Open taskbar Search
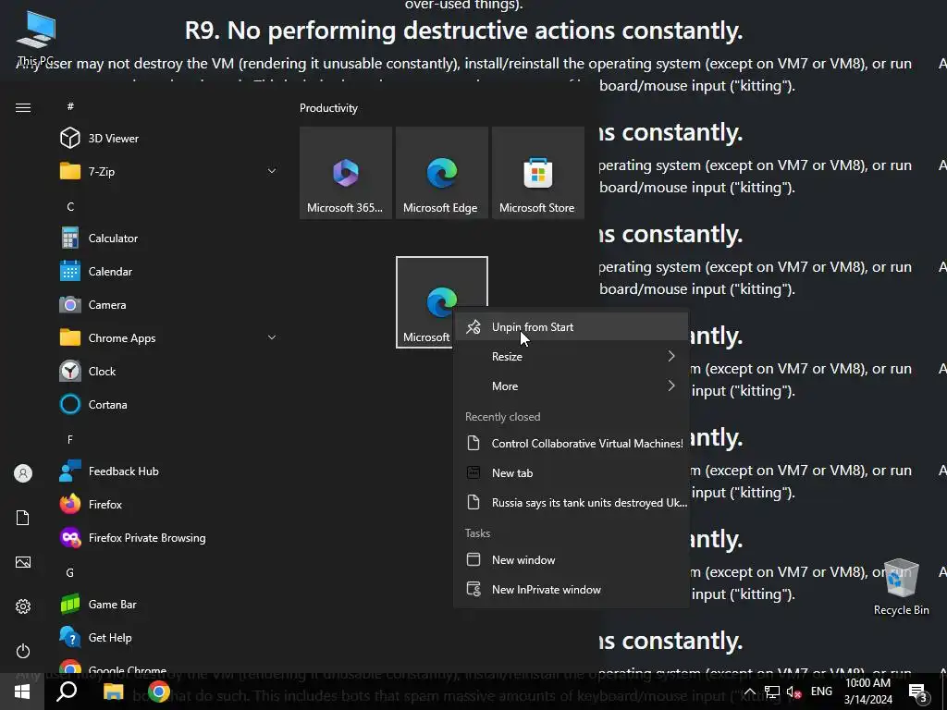The image size is (947, 710). coord(67,692)
